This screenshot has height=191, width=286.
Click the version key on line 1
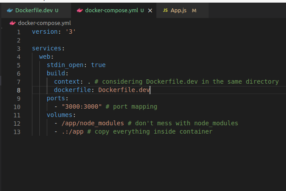45,32
